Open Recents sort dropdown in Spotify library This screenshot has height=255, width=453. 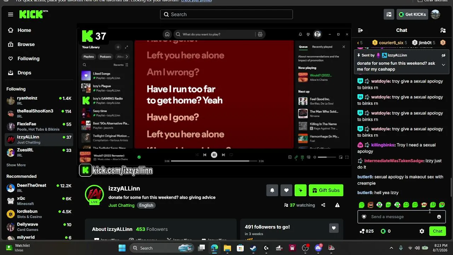(x=121, y=65)
